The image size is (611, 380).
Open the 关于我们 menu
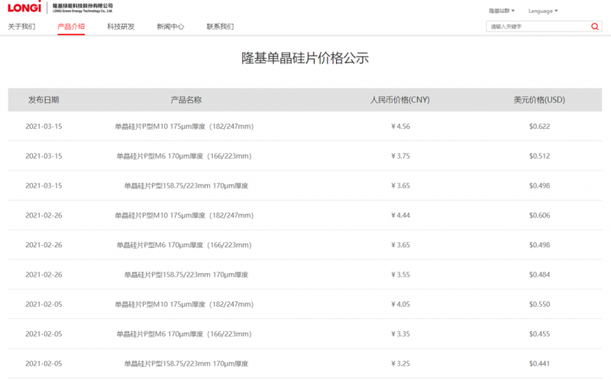click(21, 27)
